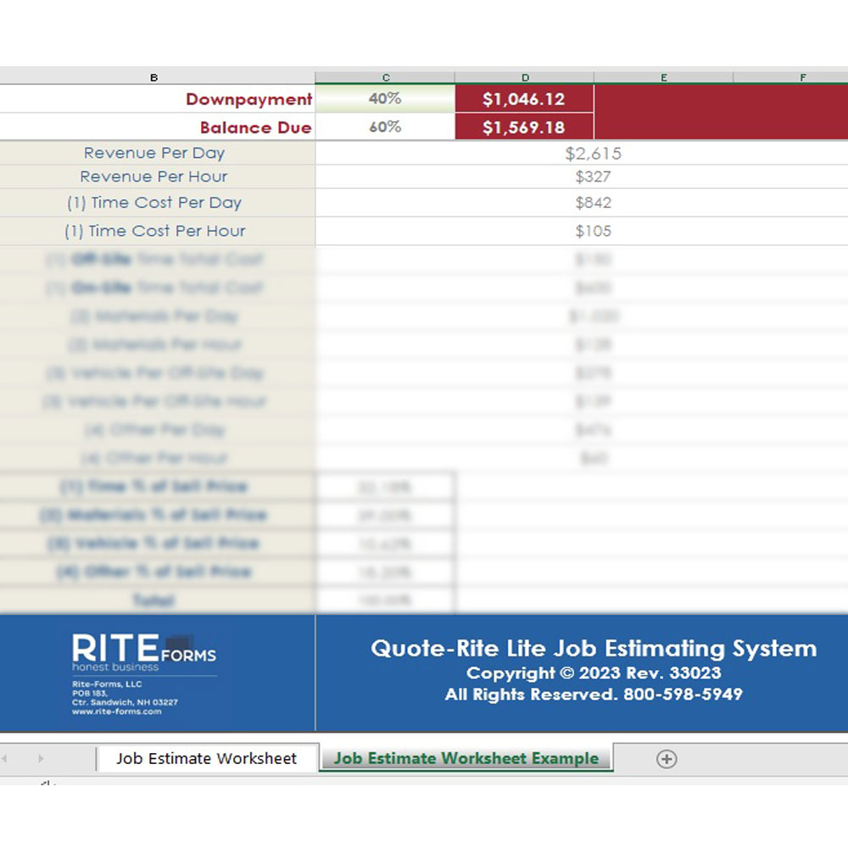
Task: Select the Balance Due amount $1,569.18
Action: pyautogui.click(x=525, y=128)
